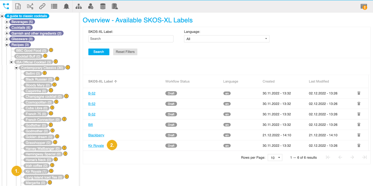Open the database toolbar icon

point(103,6)
